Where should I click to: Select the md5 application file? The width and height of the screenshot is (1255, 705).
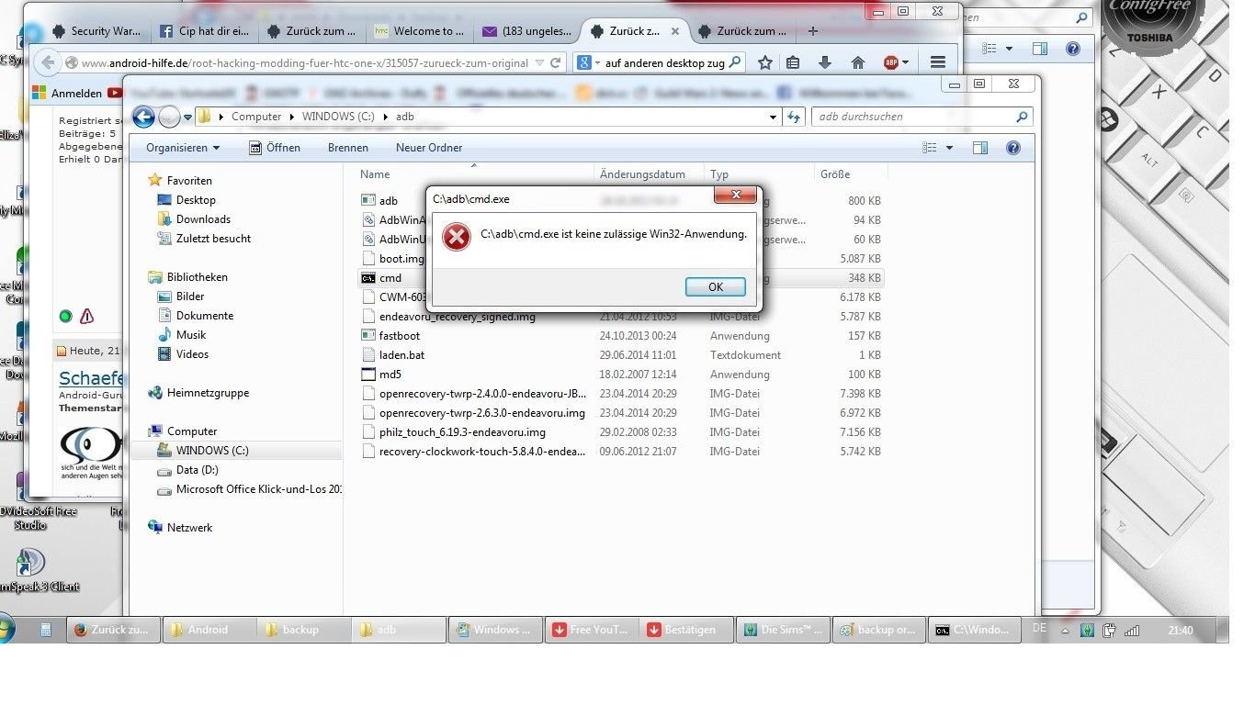[x=390, y=375]
